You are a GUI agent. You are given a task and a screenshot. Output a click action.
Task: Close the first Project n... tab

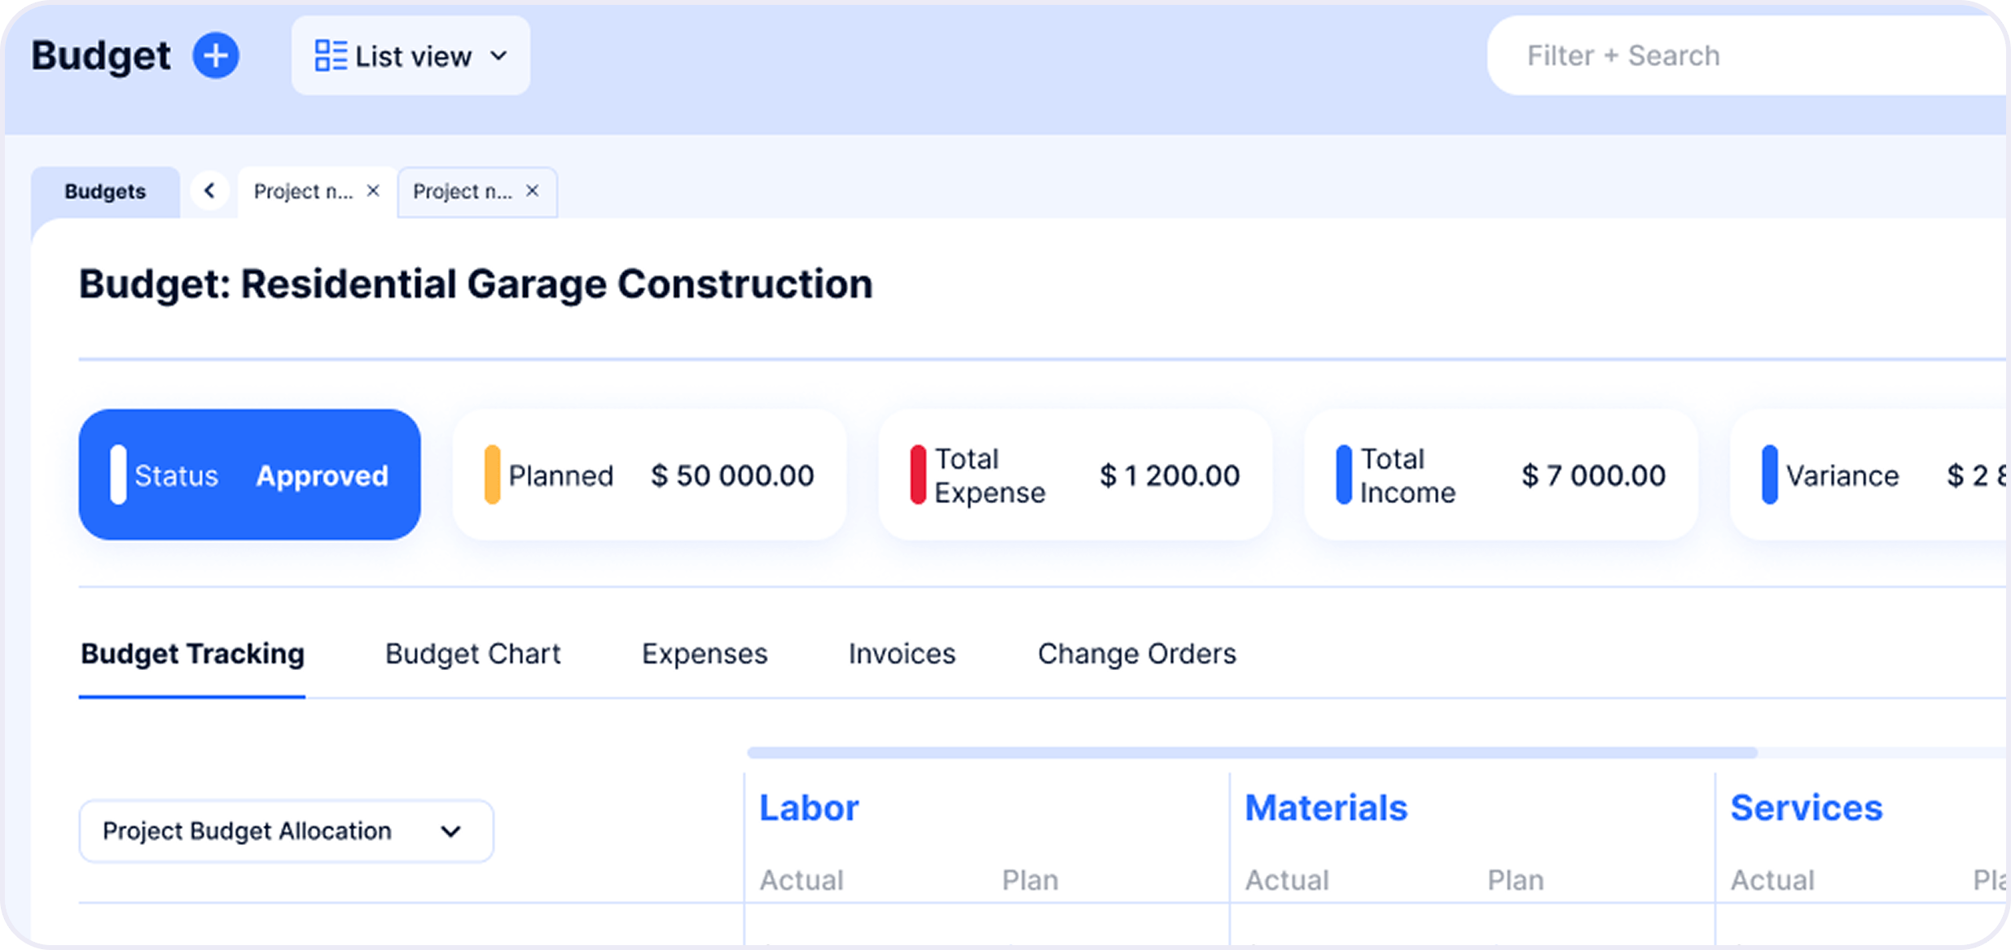[x=373, y=190]
